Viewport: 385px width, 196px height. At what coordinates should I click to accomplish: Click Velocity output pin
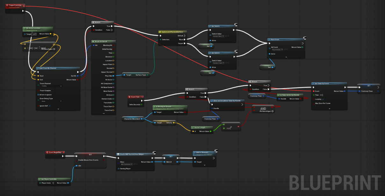[174, 122]
